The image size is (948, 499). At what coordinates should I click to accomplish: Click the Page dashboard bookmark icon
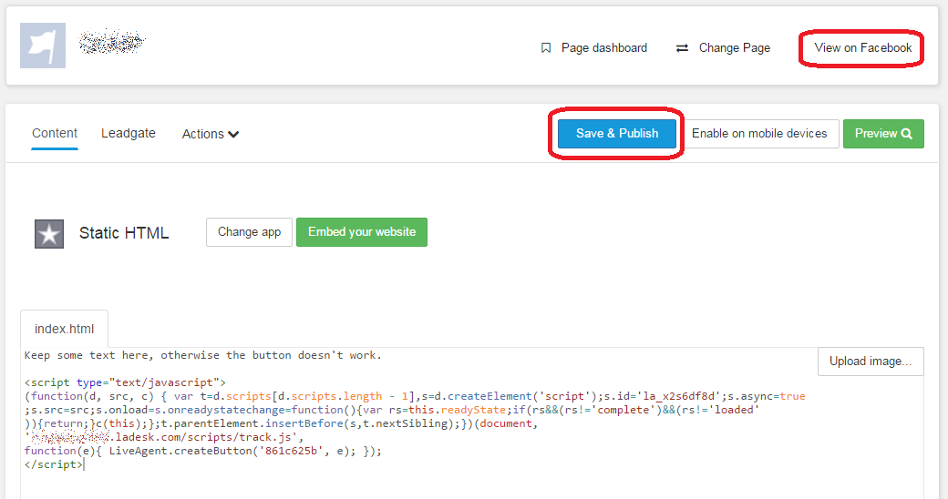click(x=546, y=47)
